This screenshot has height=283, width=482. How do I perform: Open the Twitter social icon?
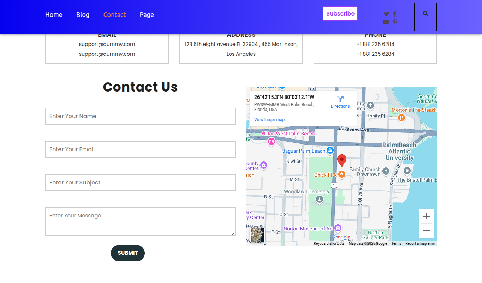click(x=386, y=14)
